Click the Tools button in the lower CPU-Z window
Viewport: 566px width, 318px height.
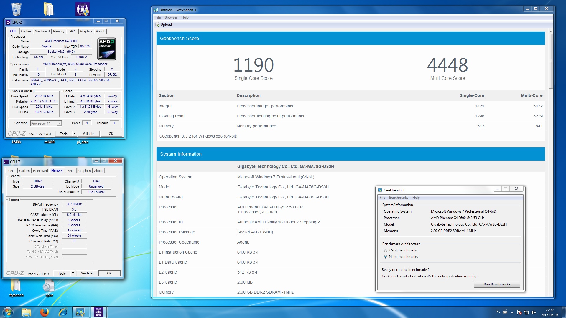(62, 273)
